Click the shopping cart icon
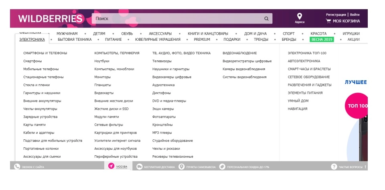 [328, 21]
